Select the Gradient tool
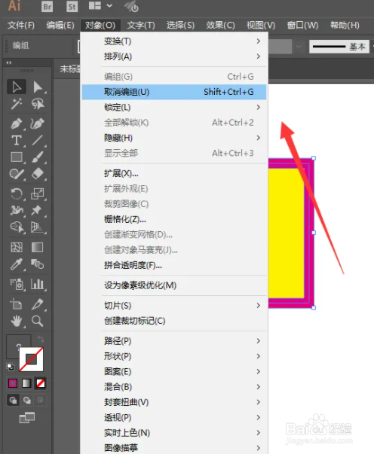 pos(38,247)
